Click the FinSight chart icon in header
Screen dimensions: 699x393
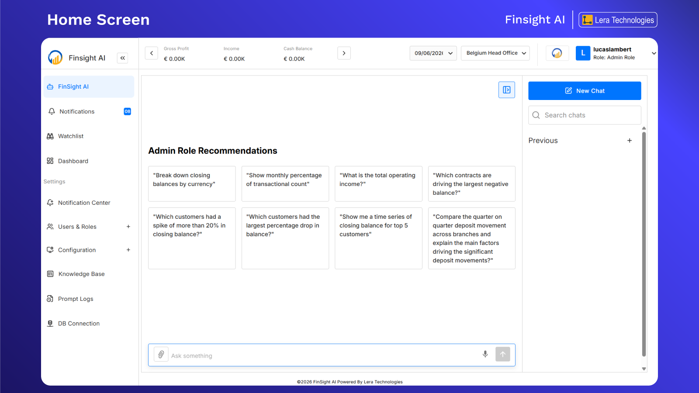click(x=557, y=53)
